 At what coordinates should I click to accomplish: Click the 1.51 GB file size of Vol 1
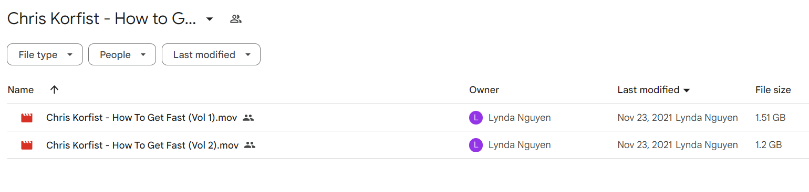point(770,118)
